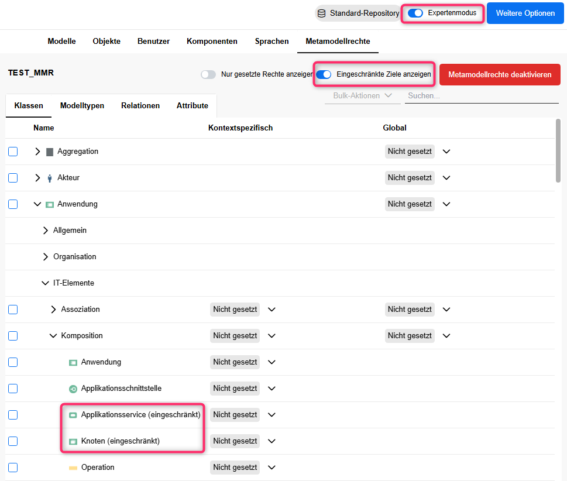567x481 pixels.
Task: Disable the Expertenmodus toggle
Action: 415,12
